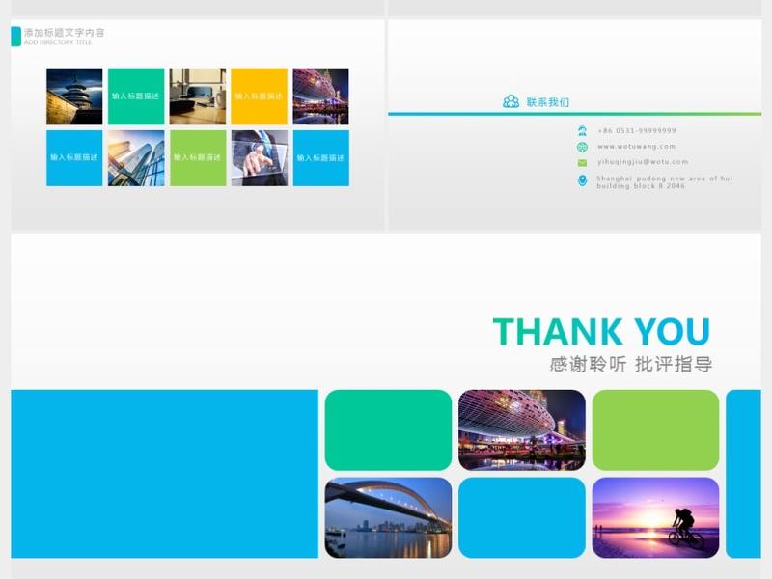Viewport: 772px width, 579px height.
Task: Click the teal square marker beside the directory title
Action: (x=15, y=37)
